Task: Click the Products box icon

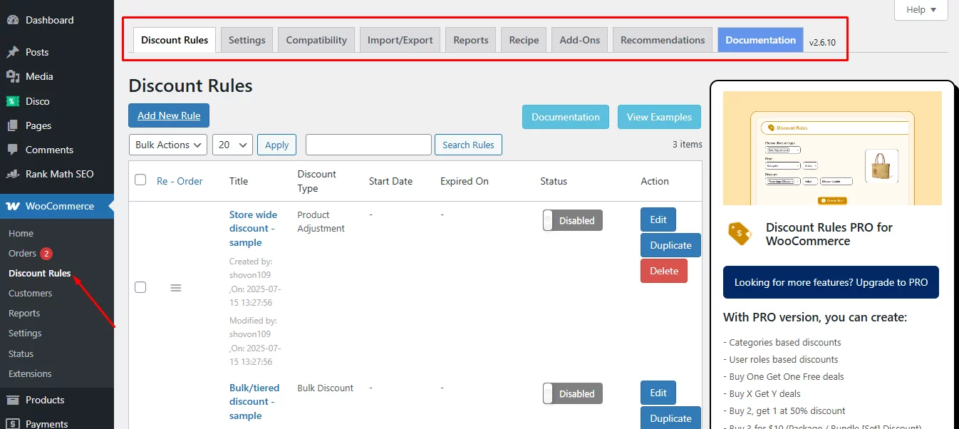Action: pos(13,400)
